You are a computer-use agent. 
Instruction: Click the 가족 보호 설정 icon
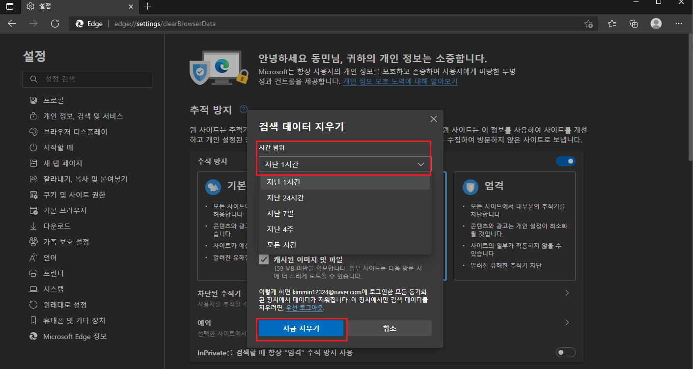(x=33, y=242)
